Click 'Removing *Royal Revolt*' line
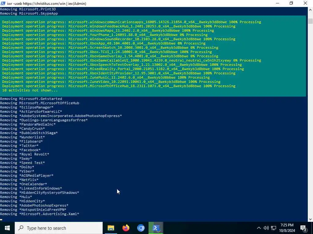The width and height of the screenshot is (313, 234). point(24,154)
